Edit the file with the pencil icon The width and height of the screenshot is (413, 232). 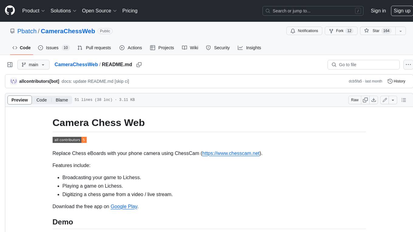click(x=385, y=100)
